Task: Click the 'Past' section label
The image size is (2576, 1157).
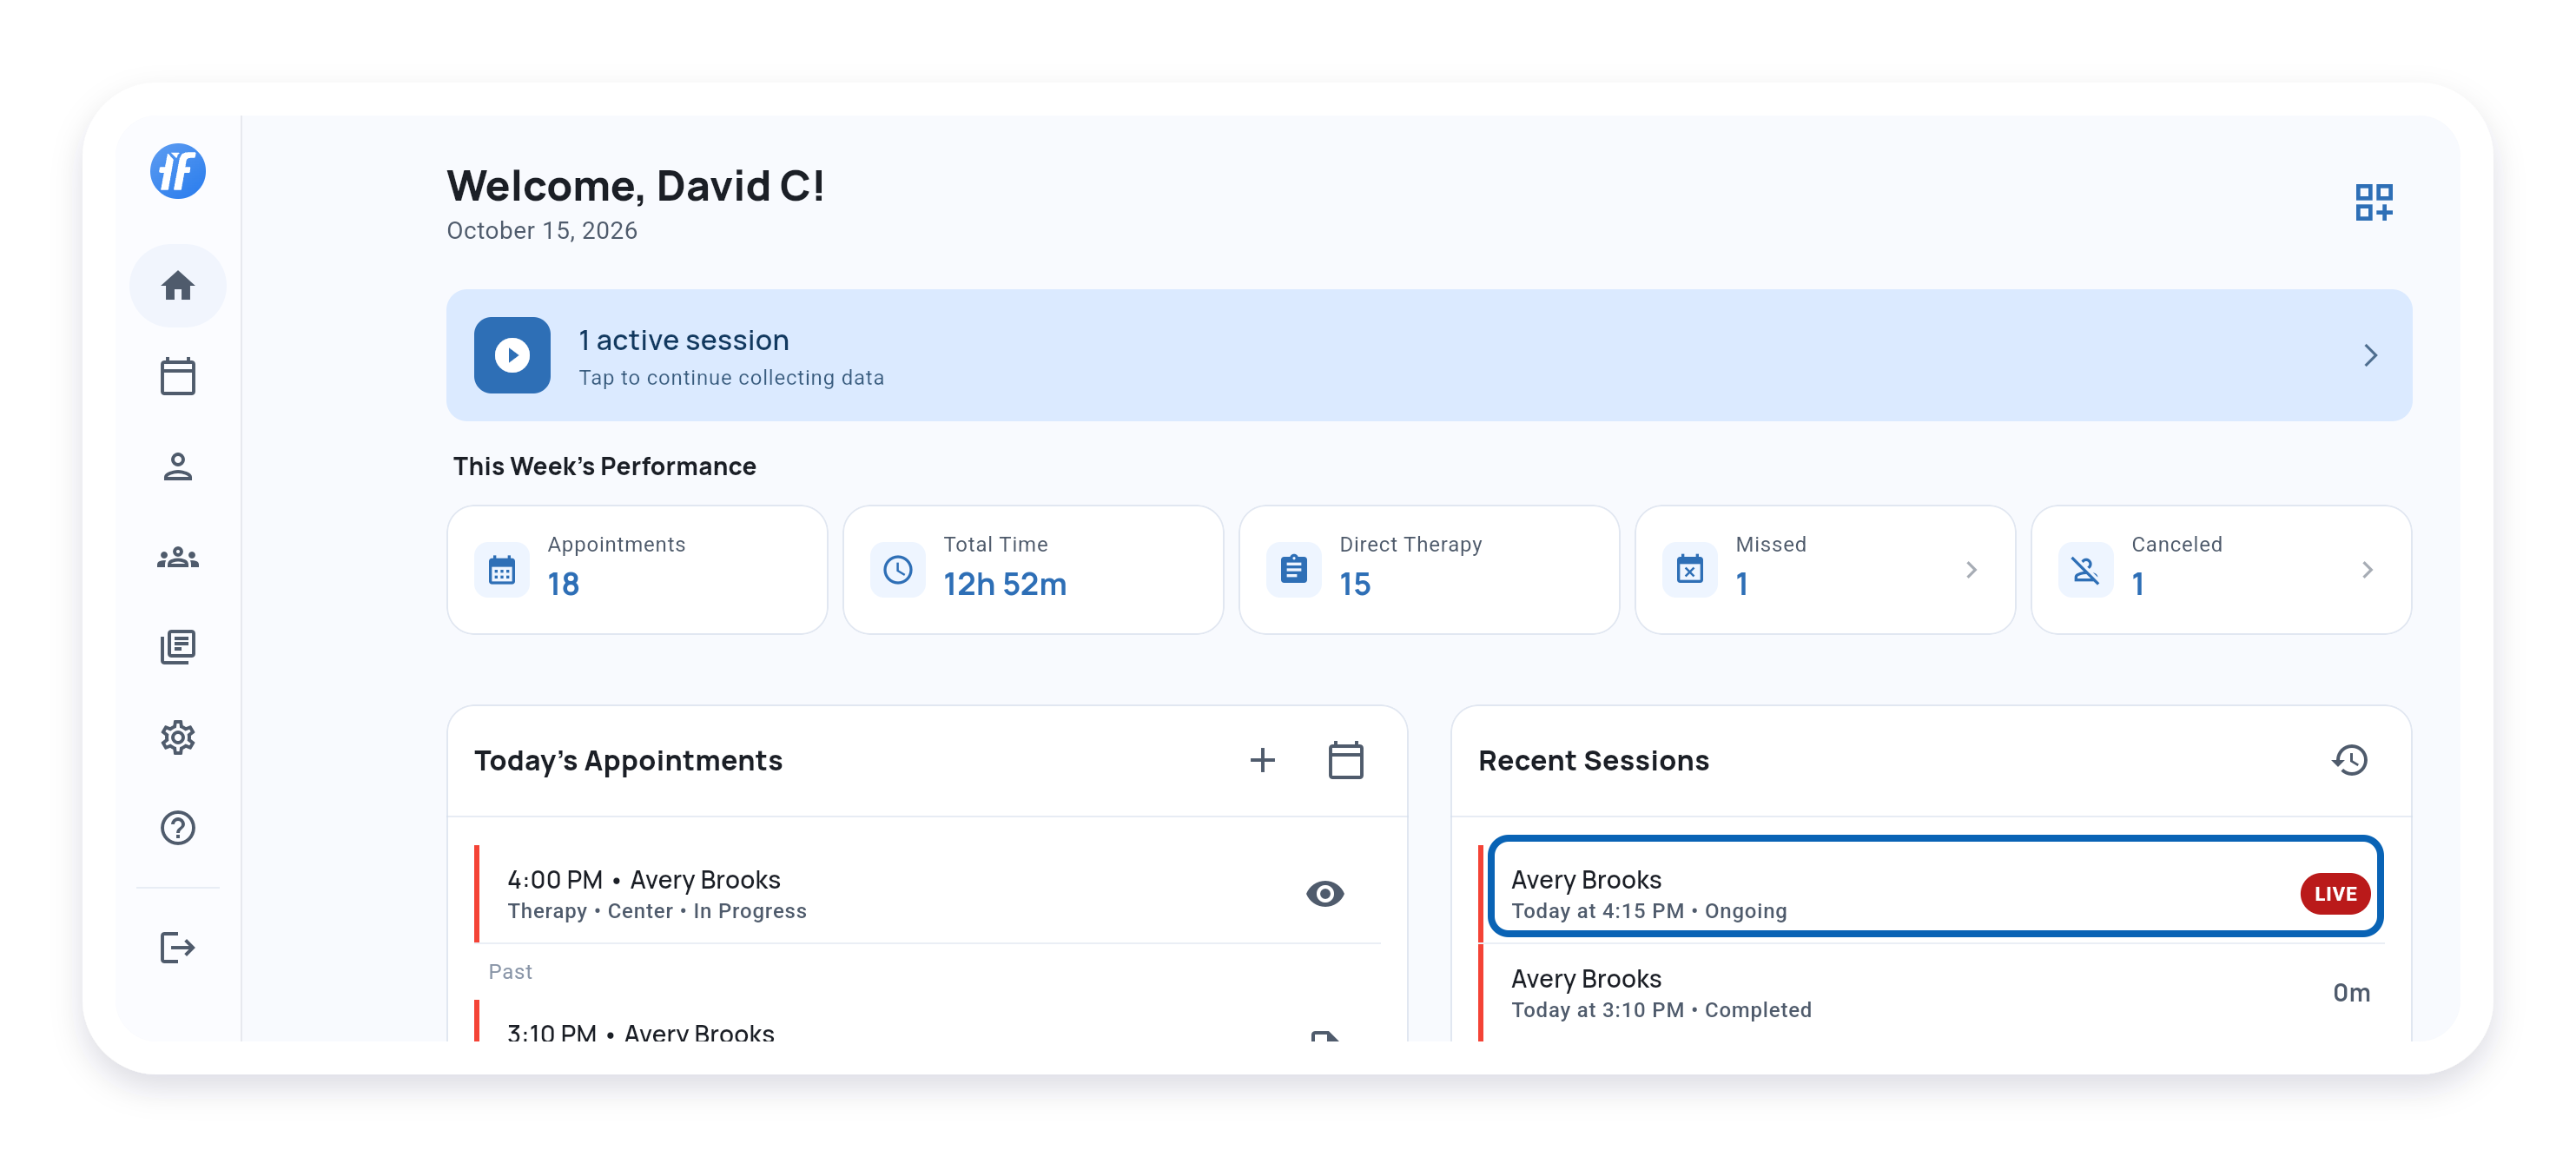Action: coord(510,972)
